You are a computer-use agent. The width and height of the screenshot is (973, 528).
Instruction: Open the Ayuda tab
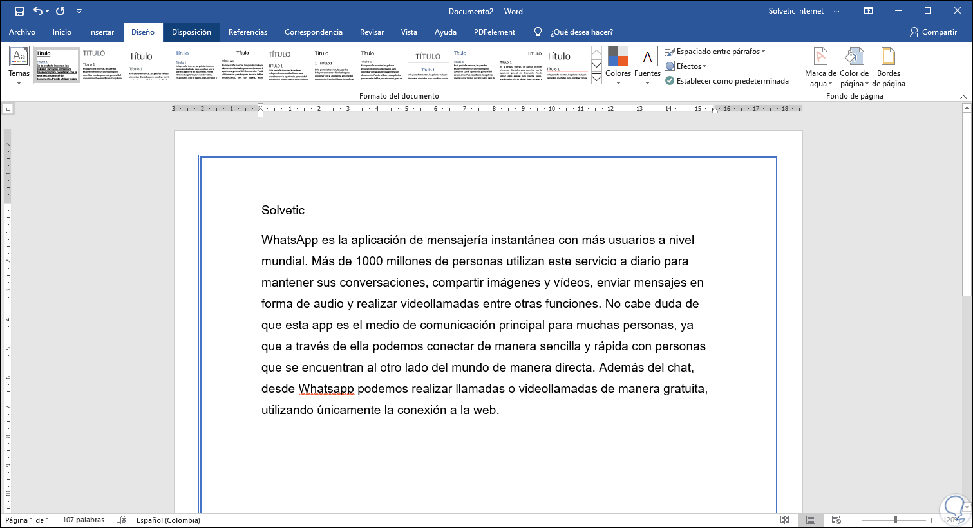(x=445, y=32)
